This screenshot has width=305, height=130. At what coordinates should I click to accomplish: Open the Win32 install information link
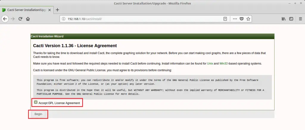[223, 64]
